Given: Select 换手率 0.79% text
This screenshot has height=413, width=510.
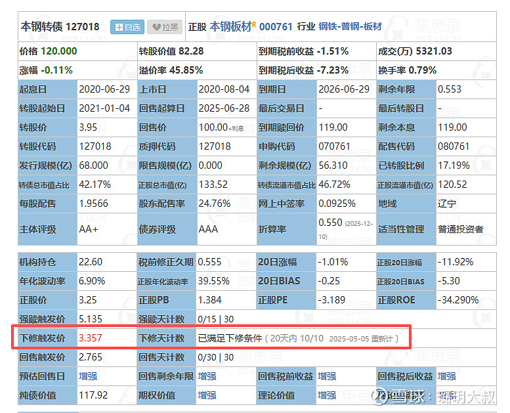Looking at the screenshot, I should [407, 70].
